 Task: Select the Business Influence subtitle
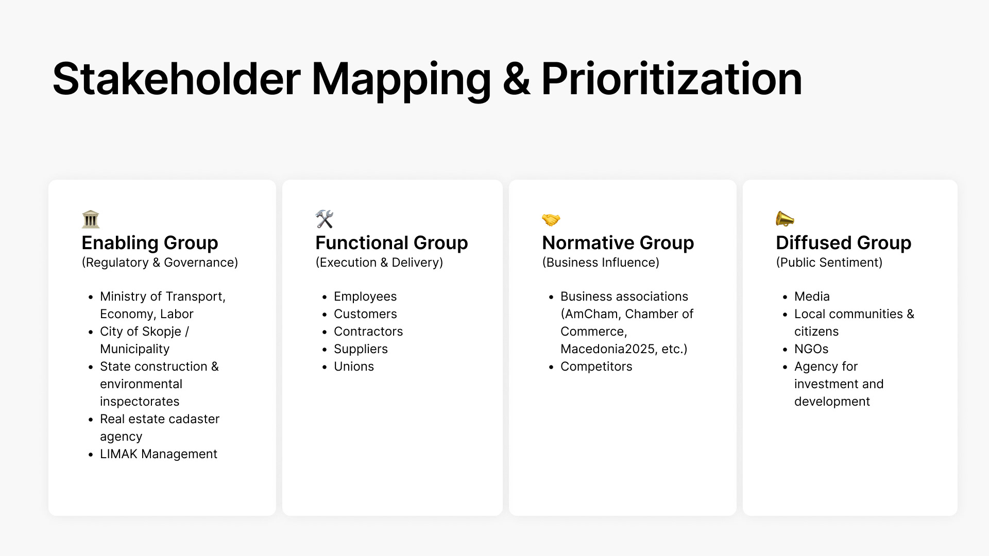601,263
